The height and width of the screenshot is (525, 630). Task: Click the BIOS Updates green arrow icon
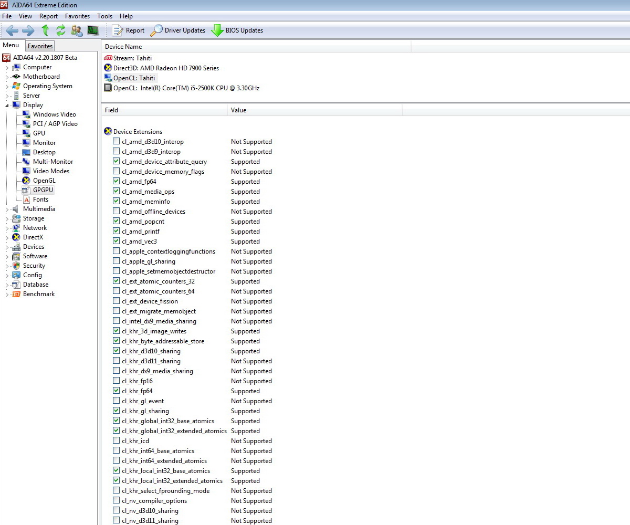(217, 30)
